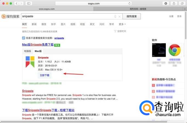This screenshot has width=187, height=123.
Task: Select the 明医 search category
Action: [x=83, y=24]
